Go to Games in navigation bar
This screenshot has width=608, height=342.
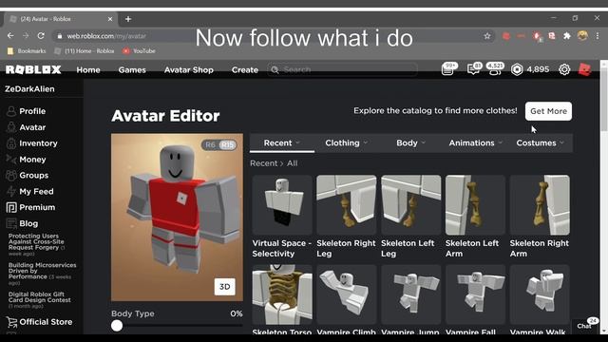pyautogui.click(x=132, y=70)
